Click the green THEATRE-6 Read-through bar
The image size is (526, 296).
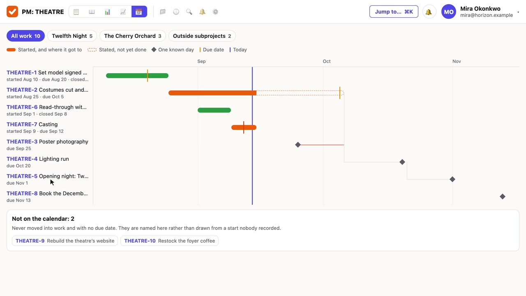pos(214,110)
